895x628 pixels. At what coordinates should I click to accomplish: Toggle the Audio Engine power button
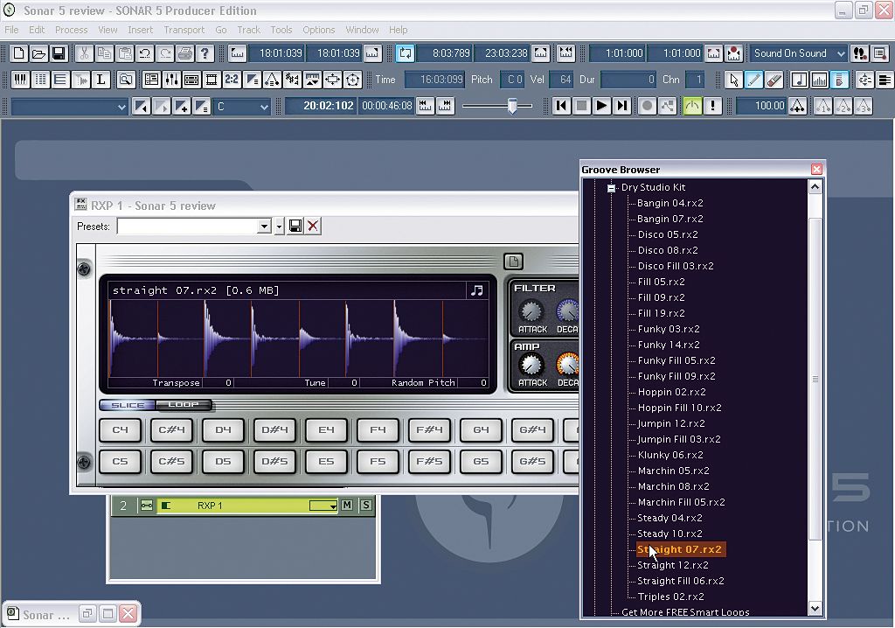pyautogui.click(x=692, y=106)
